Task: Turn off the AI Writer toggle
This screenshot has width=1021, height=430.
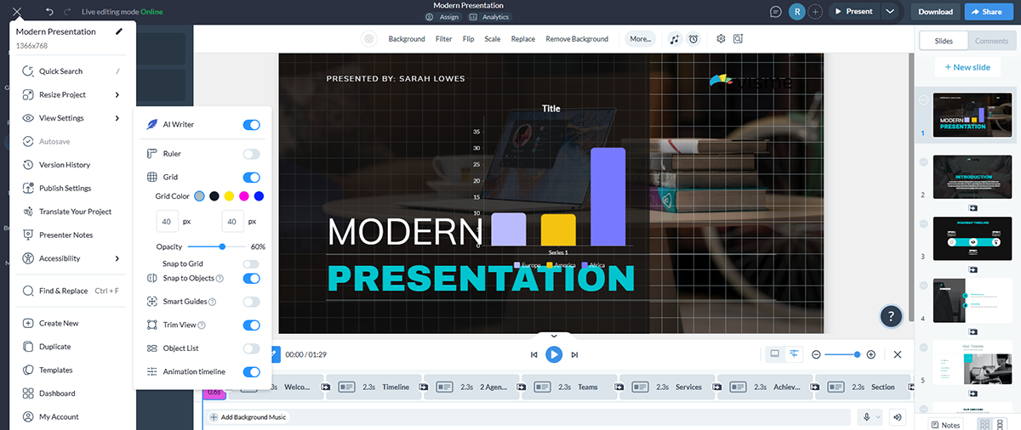Action: pyautogui.click(x=251, y=125)
